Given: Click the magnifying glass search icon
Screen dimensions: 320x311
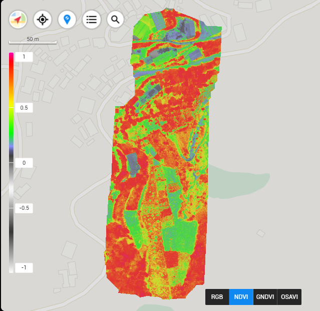Looking at the screenshot, I should (115, 20).
